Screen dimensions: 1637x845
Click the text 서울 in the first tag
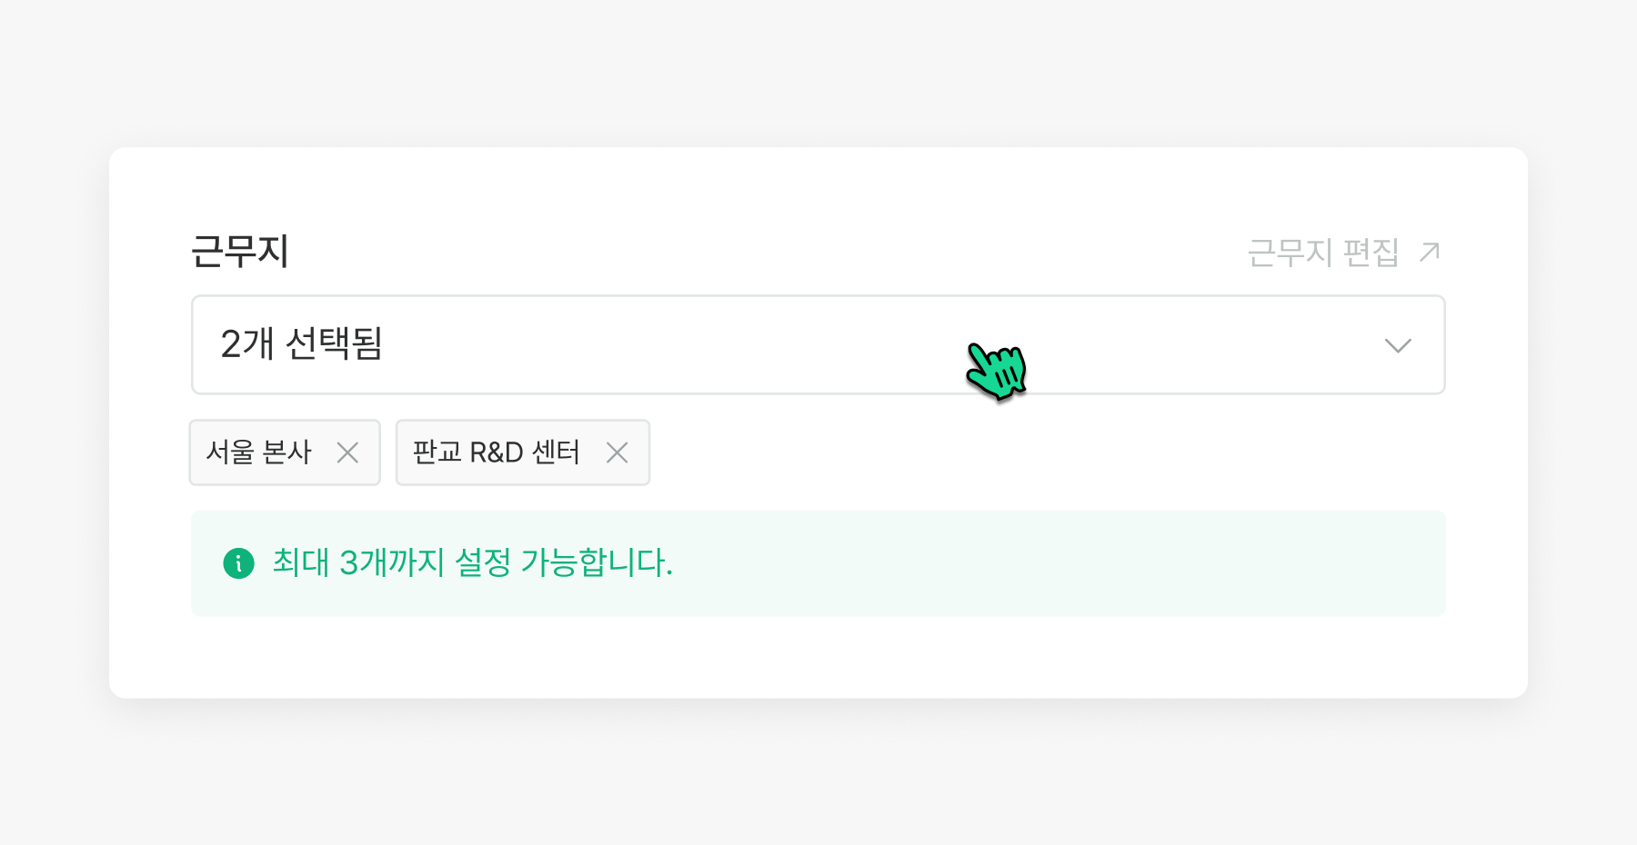coord(230,452)
